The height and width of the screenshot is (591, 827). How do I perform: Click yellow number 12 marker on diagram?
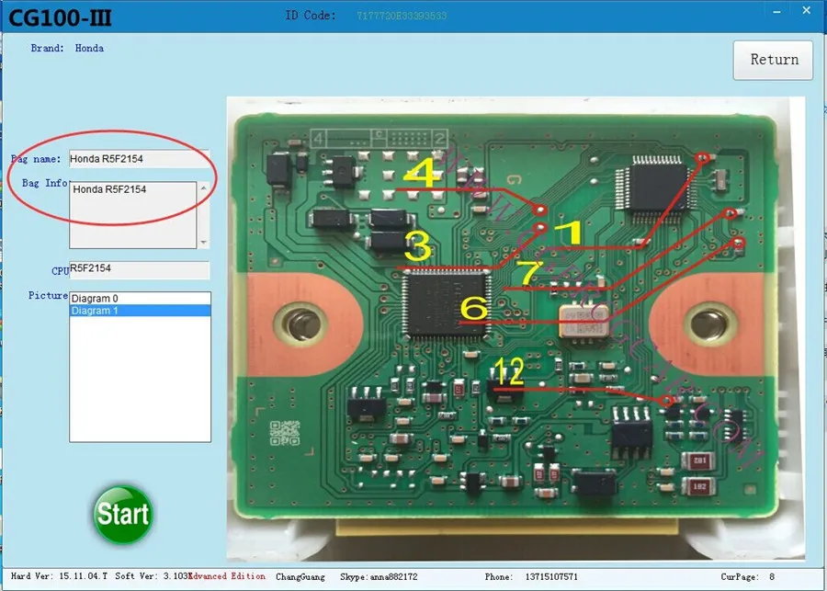(509, 371)
